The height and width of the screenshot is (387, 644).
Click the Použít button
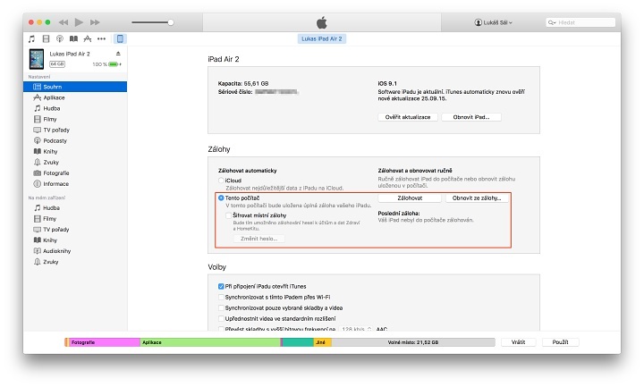[x=560, y=341]
